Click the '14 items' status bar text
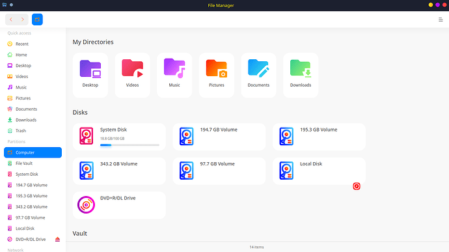Viewport: 449px width, 252px height. pos(256,247)
